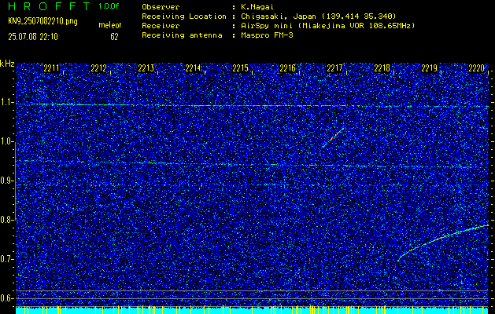The image size is (495, 314).
Task: Click the 2215 time marker
Action: pyautogui.click(x=240, y=68)
